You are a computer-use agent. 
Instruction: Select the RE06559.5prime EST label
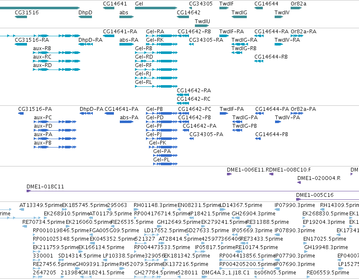[x=328, y=273]
